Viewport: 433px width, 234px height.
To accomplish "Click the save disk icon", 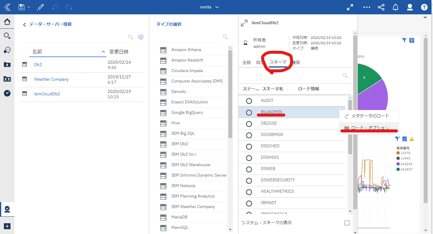I will [x=21, y=7].
